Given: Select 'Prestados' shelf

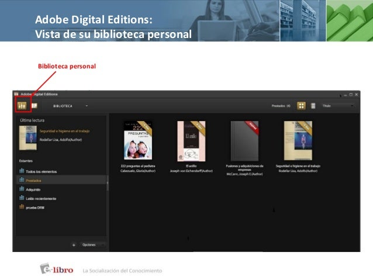Looking at the screenshot, I should tap(61, 180).
